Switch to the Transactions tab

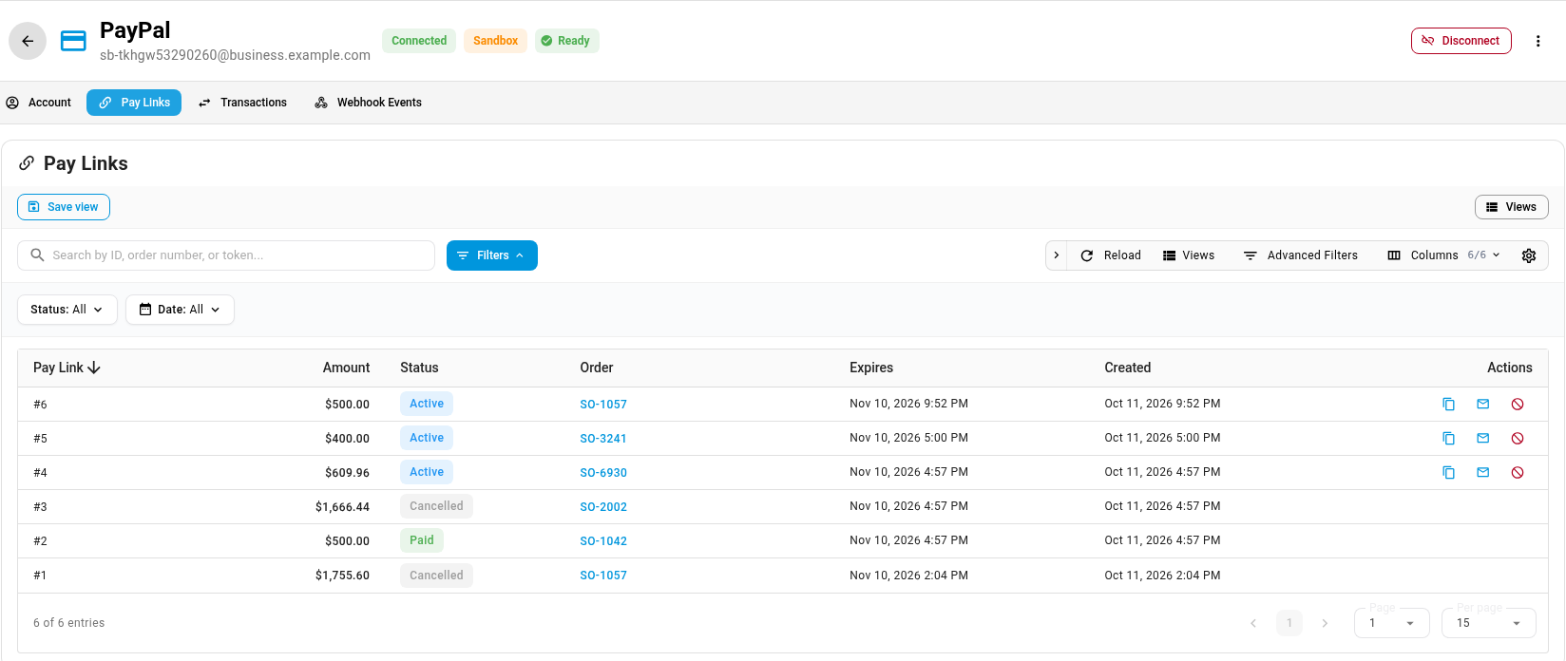click(x=242, y=103)
